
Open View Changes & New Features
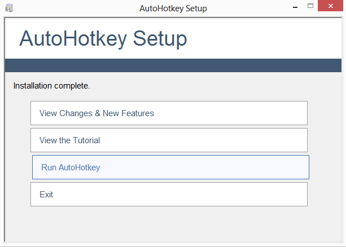169,113
